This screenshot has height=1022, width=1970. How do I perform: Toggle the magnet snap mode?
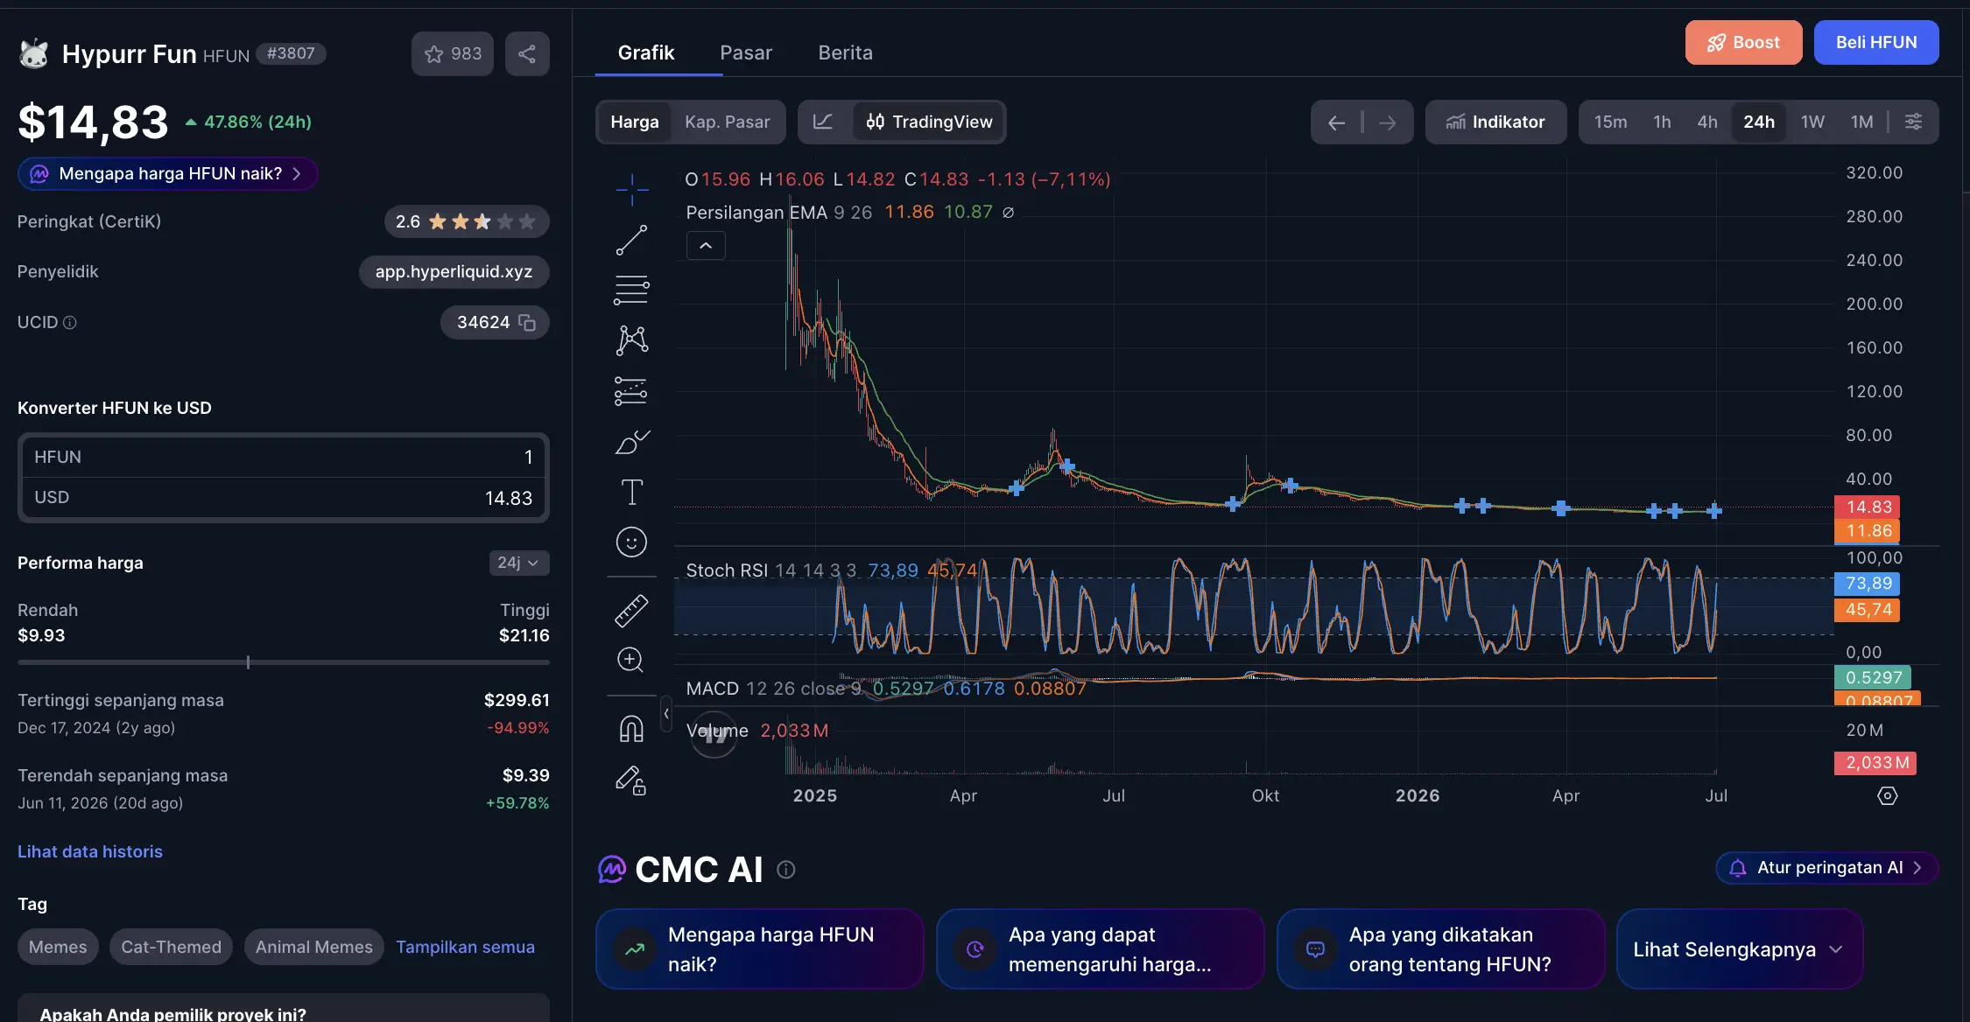coord(631,729)
